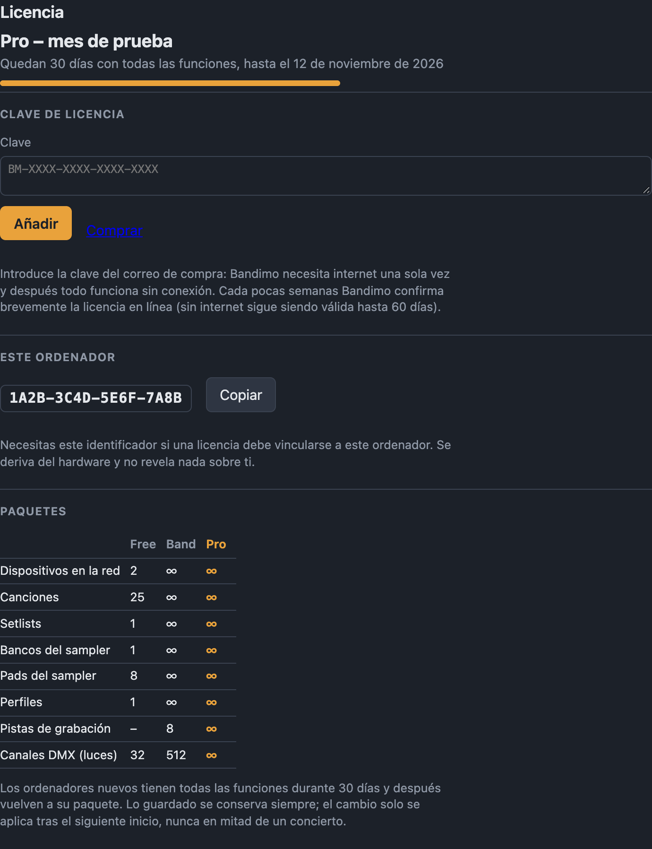Click the Añadir button
The image size is (652, 849).
(36, 223)
